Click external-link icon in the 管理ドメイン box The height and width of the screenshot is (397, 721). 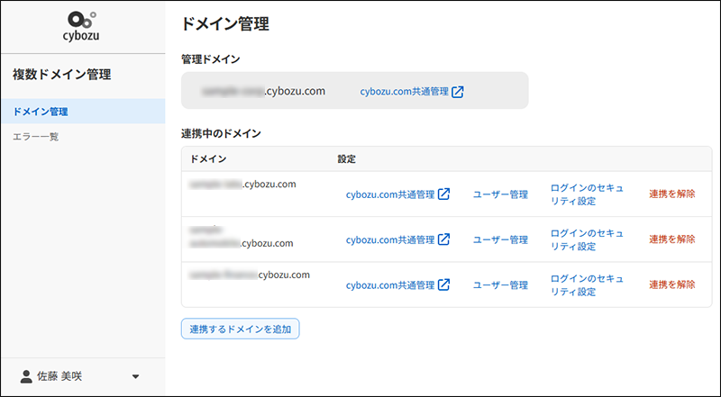coord(458,92)
